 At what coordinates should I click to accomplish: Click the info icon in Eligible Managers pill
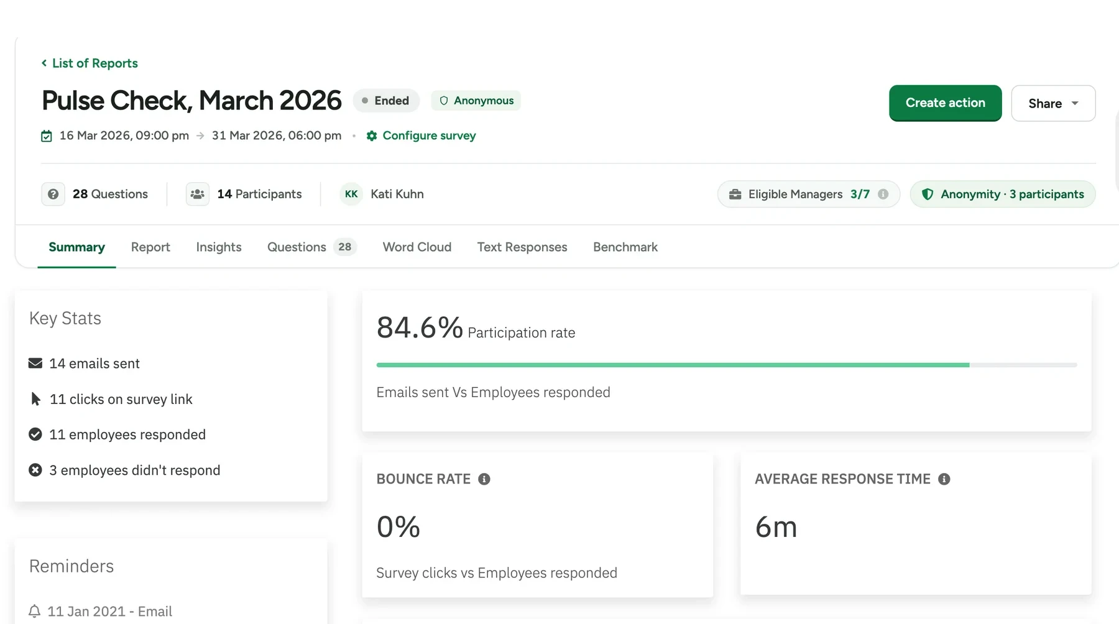coord(883,194)
